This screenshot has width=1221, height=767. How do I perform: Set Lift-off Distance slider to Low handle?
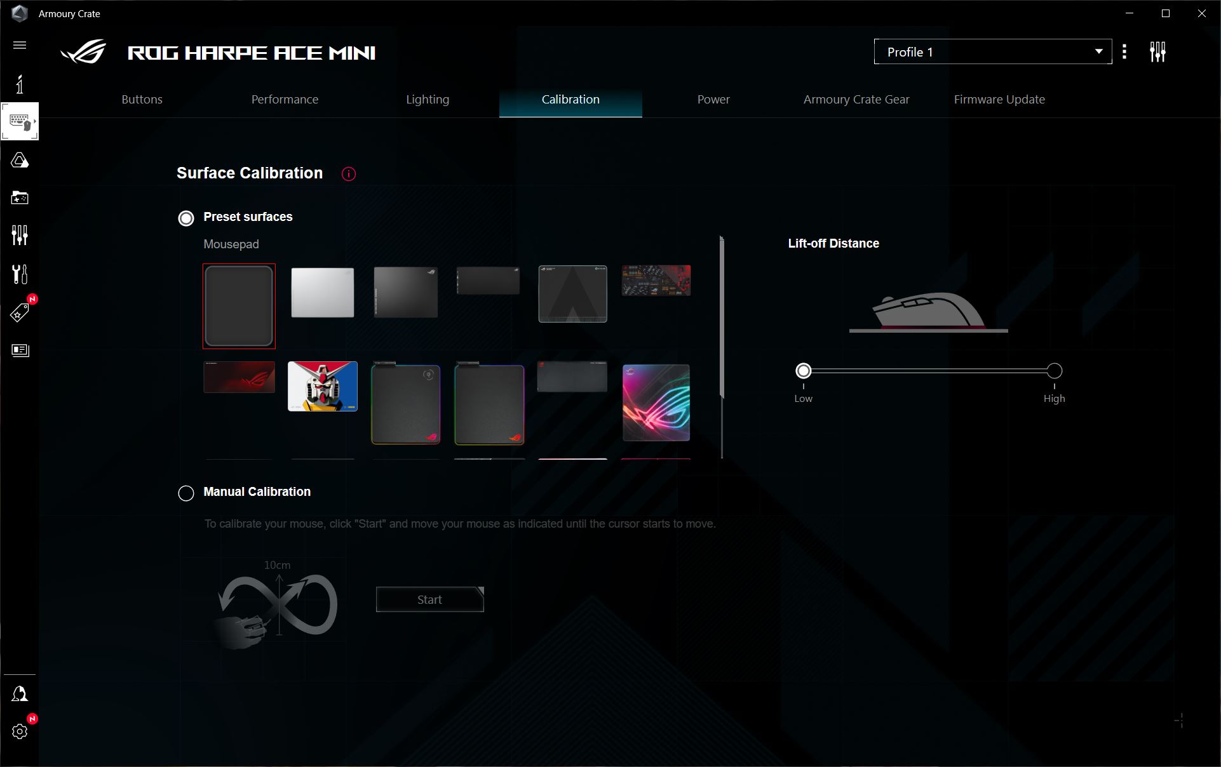coord(804,371)
